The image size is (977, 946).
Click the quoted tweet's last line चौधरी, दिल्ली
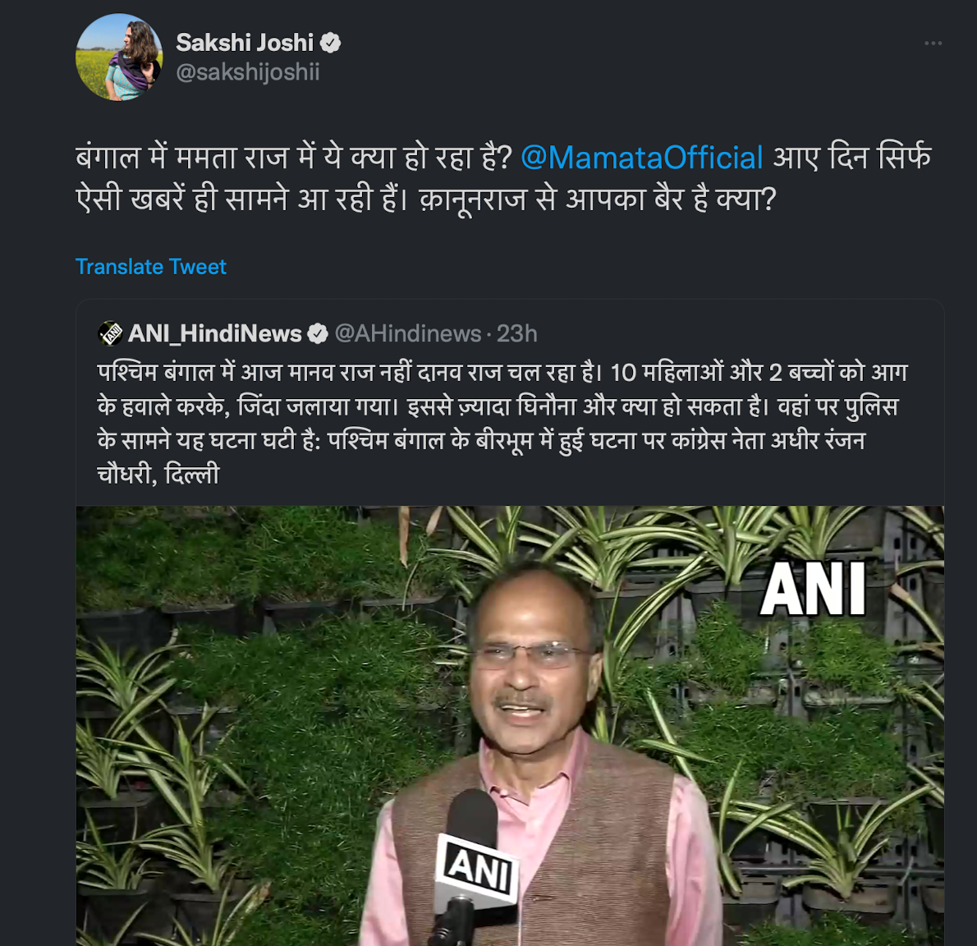[x=158, y=475]
